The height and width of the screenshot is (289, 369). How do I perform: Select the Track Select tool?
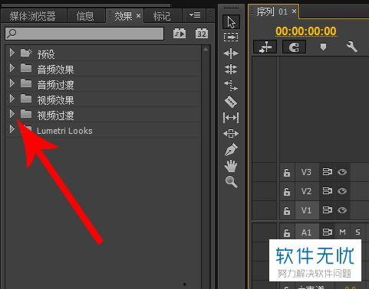coord(231,37)
